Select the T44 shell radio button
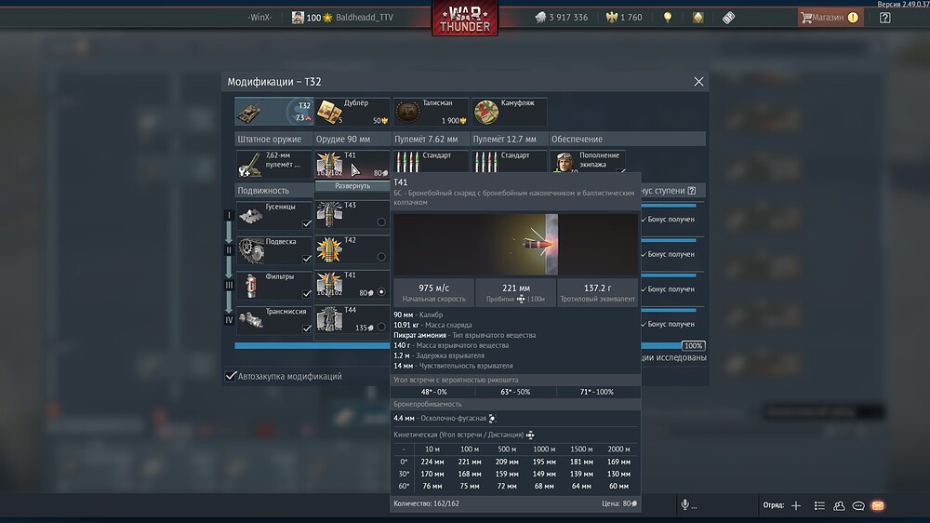Screen dimensions: 930x523 point(381,327)
